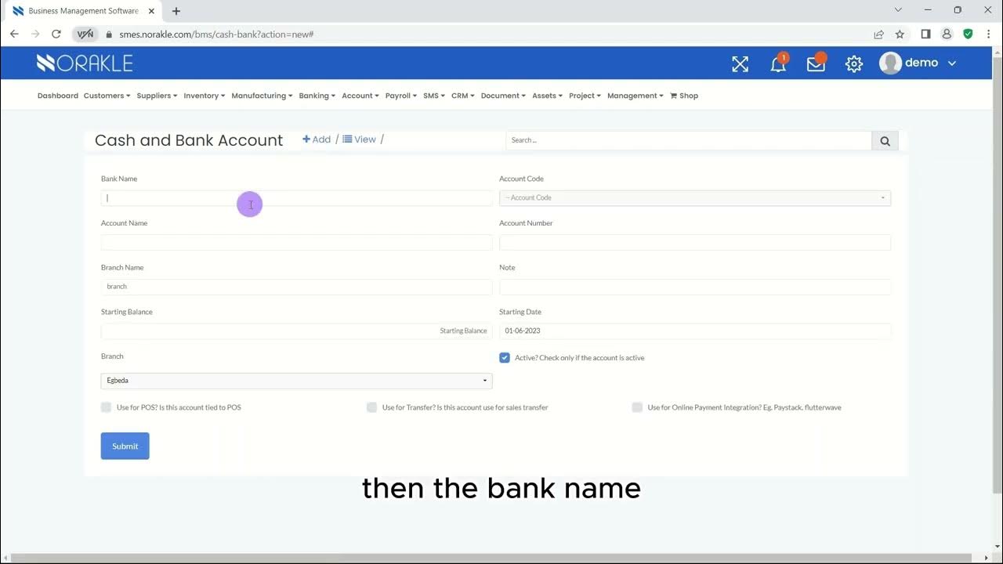
Task: Open the Dashboard menu item
Action: (58, 96)
